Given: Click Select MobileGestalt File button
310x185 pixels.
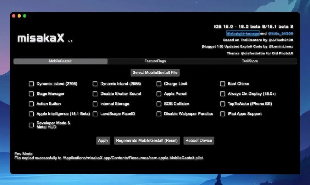Looking at the screenshot, I should tap(155, 73).
